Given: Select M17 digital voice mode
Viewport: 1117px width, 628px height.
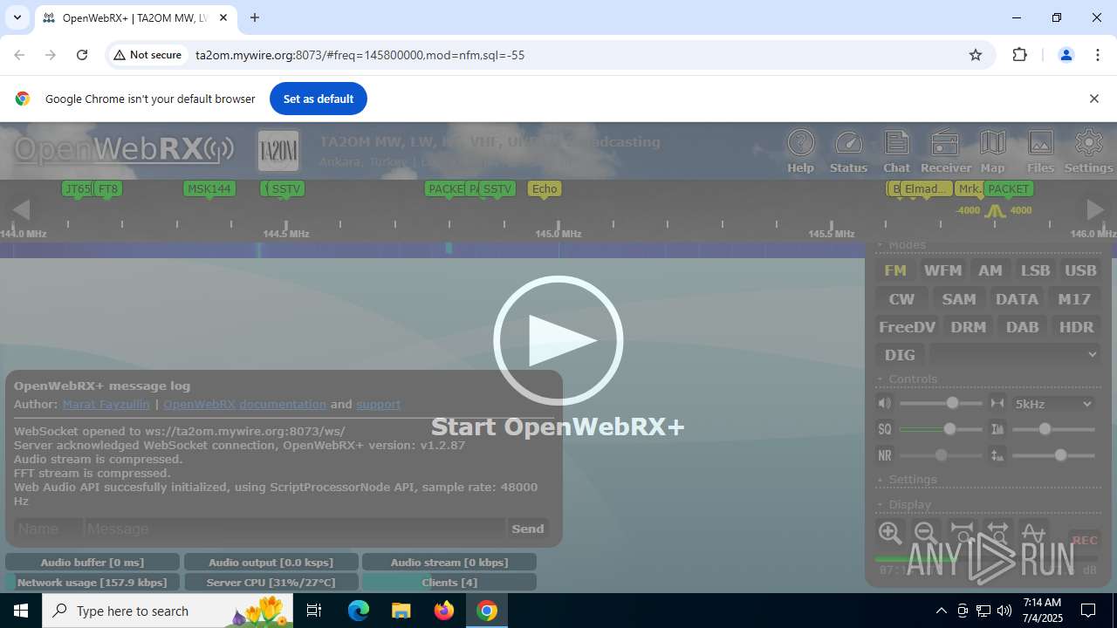Looking at the screenshot, I should tap(1074, 299).
